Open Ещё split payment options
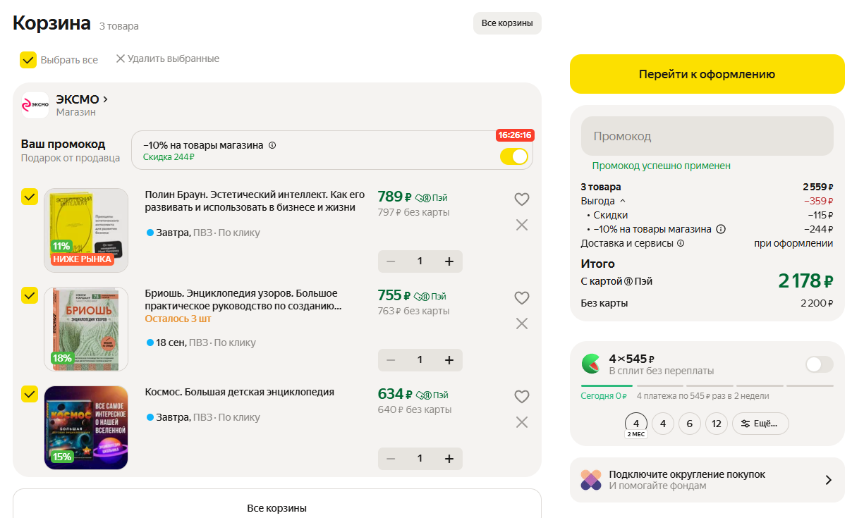Image resolution: width=852 pixels, height=518 pixels. coord(760,424)
